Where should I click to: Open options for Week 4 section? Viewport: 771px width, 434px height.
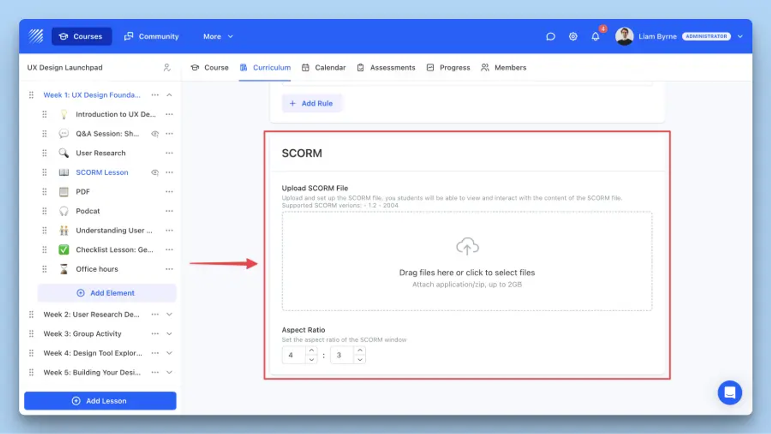tap(155, 353)
